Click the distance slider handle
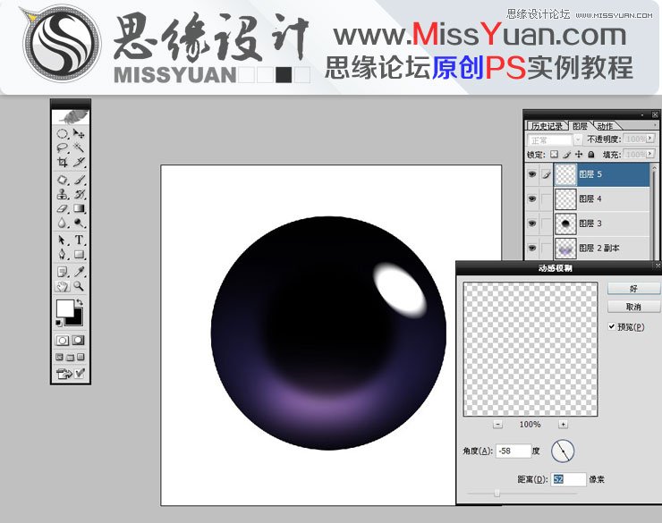The width and height of the screenshot is (662, 523). (x=496, y=493)
